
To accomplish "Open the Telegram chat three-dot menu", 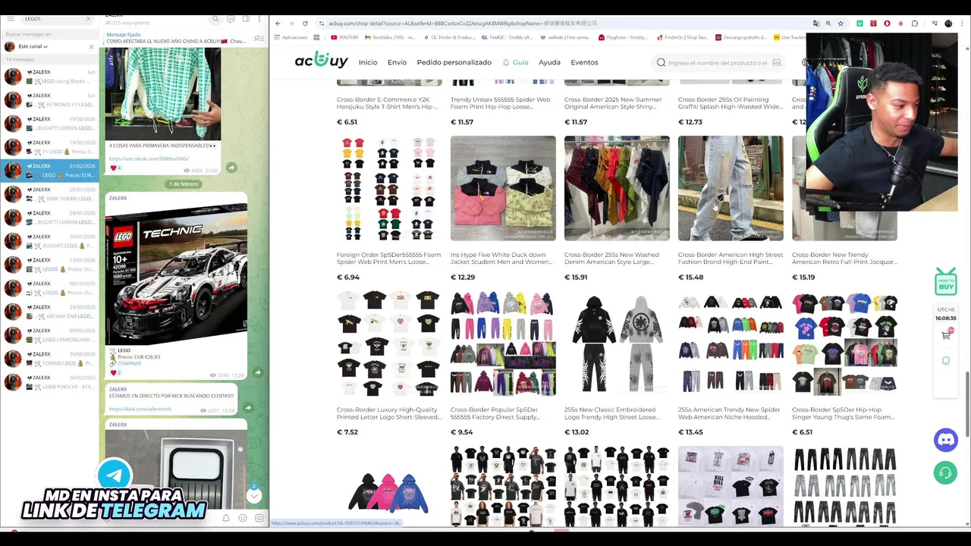I will tap(259, 19).
